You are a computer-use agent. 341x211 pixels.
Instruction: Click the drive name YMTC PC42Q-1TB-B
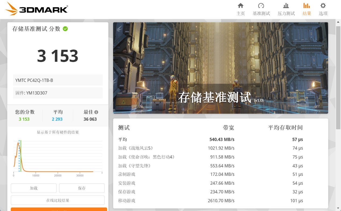[x=34, y=80]
